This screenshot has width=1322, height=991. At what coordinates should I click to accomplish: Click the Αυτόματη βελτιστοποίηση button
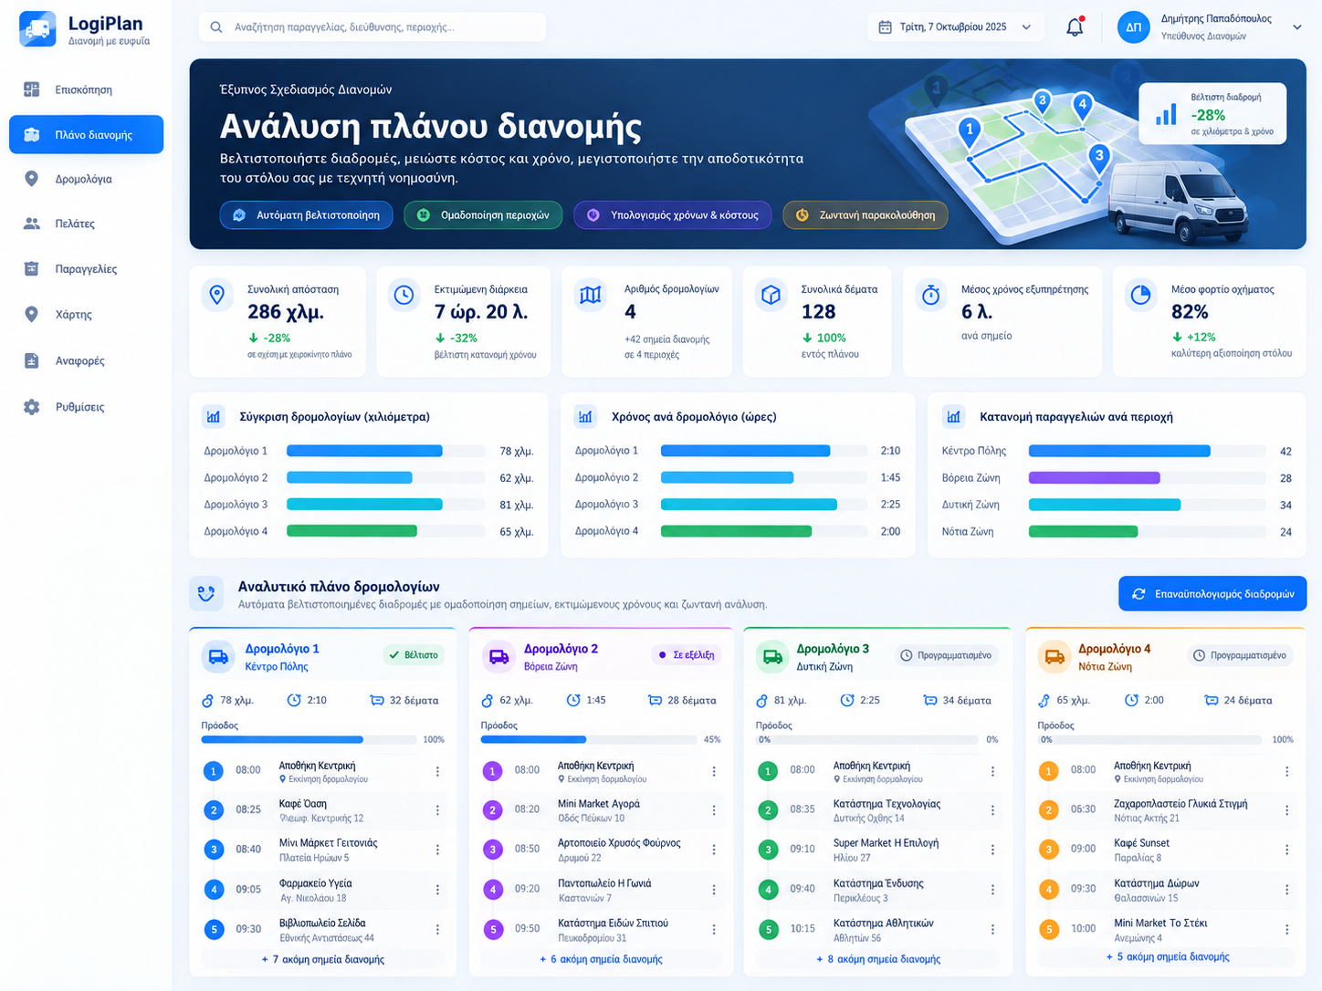[x=307, y=215]
